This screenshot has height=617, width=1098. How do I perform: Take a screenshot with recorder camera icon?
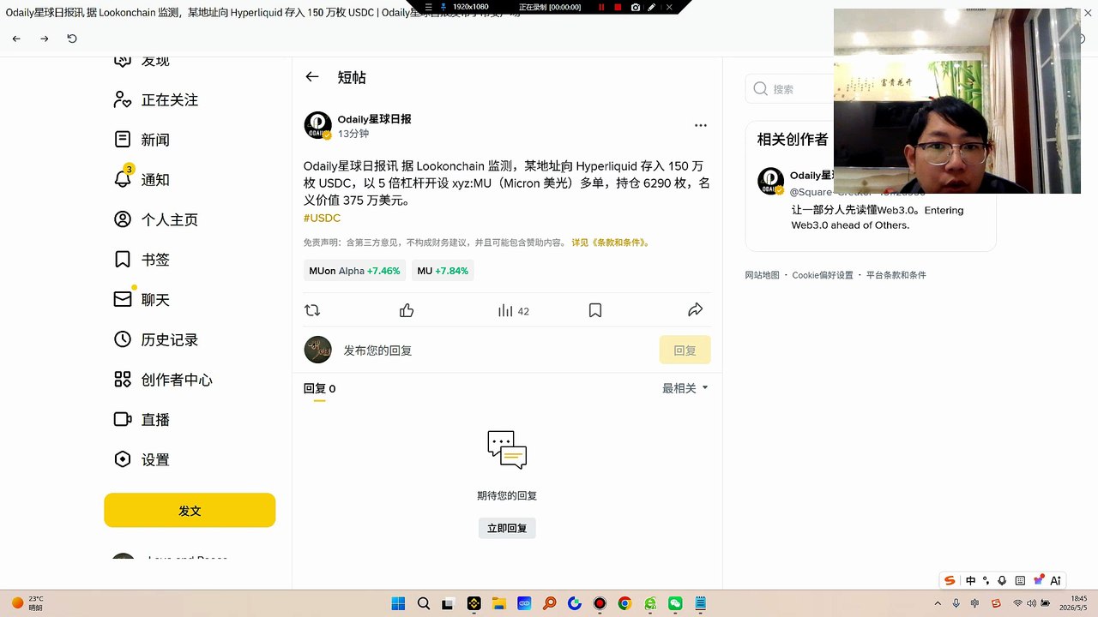(636, 7)
